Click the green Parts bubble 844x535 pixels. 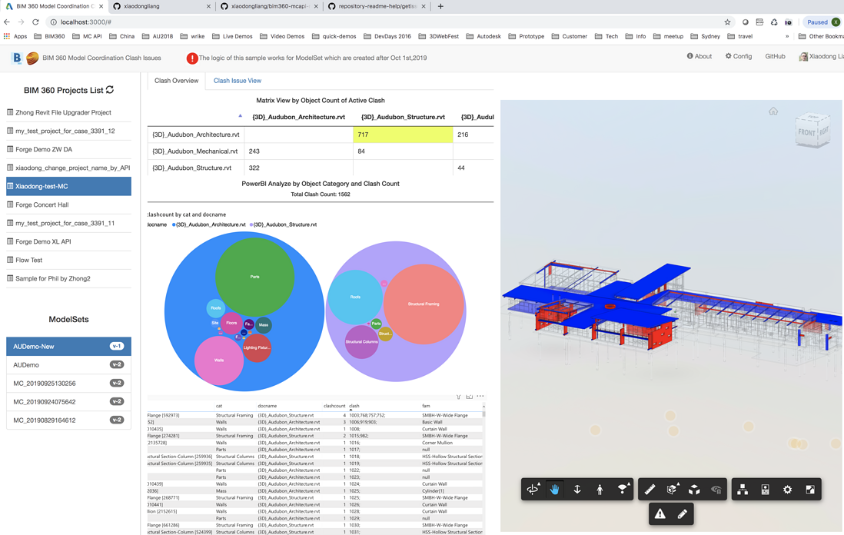(254, 277)
